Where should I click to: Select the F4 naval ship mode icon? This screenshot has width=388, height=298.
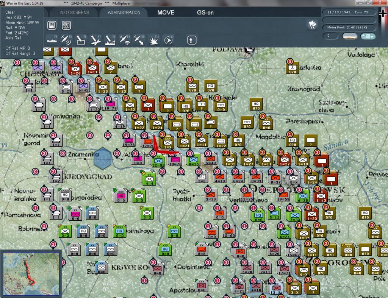click(52, 40)
